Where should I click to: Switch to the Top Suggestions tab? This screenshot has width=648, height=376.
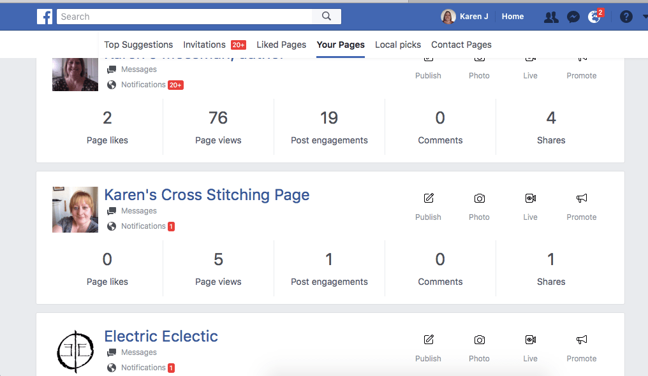(x=138, y=45)
